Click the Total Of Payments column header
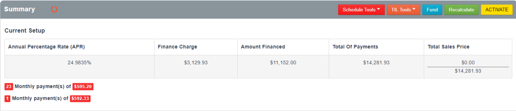This screenshot has height=111, width=516. pyautogui.click(x=355, y=47)
